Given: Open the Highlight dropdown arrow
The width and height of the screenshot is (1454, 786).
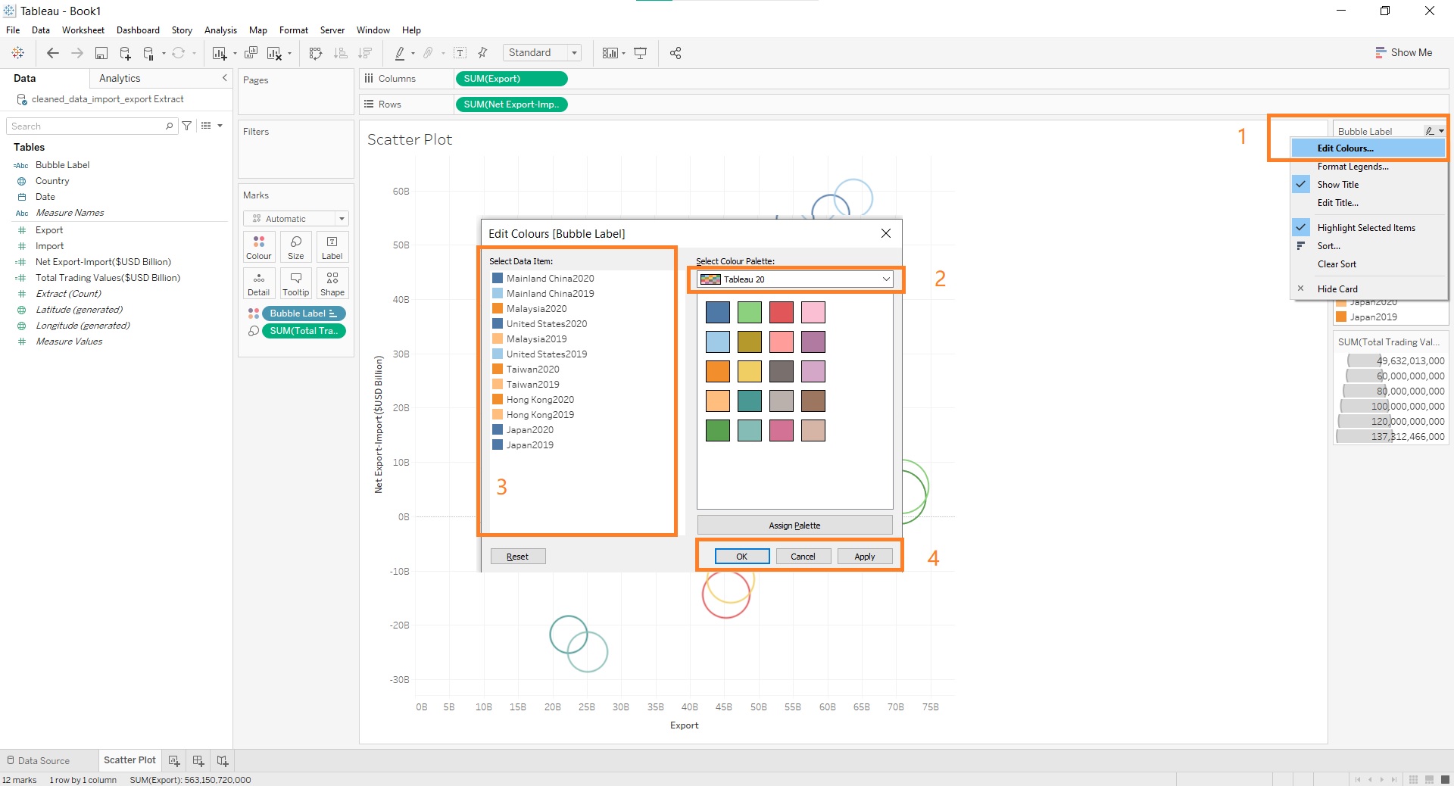Looking at the screenshot, I should coord(413,53).
